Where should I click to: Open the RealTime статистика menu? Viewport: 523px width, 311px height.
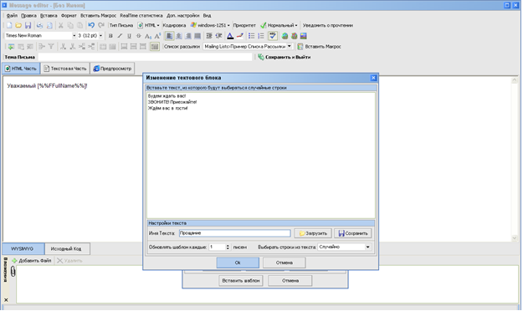click(x=141, y=16)
